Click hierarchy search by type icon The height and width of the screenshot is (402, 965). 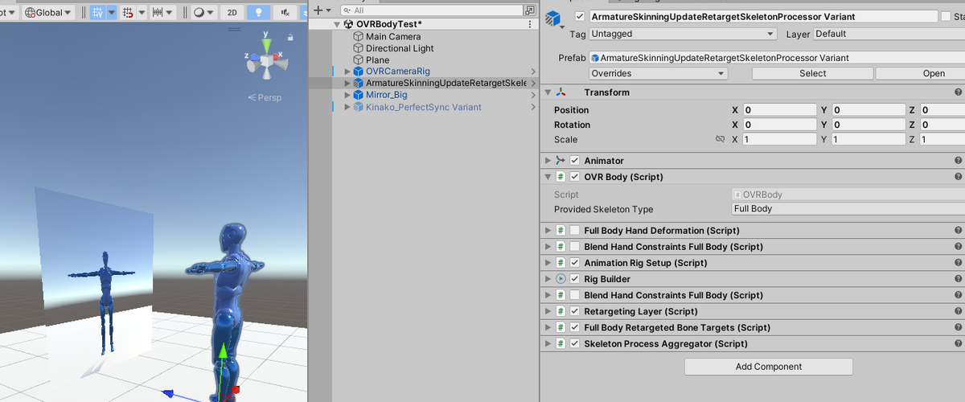[529, 10]
